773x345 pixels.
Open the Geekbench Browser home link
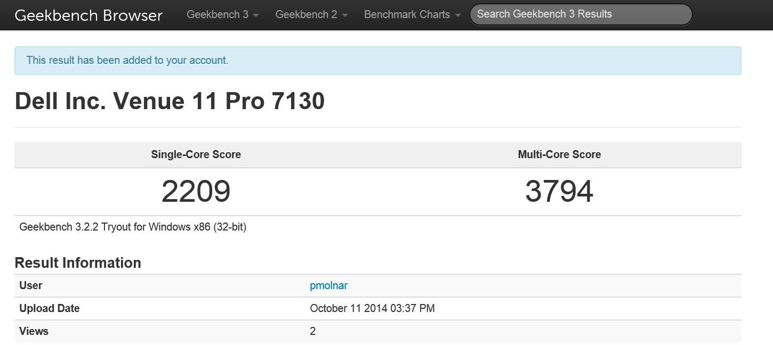88,15
